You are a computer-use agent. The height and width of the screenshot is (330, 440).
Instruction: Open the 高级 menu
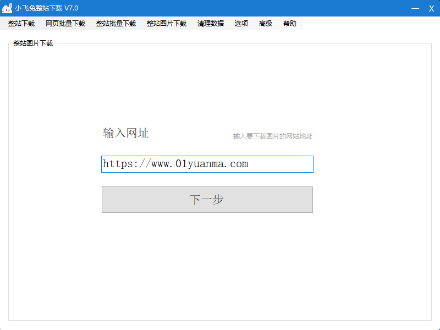click(x=266, y=24)
